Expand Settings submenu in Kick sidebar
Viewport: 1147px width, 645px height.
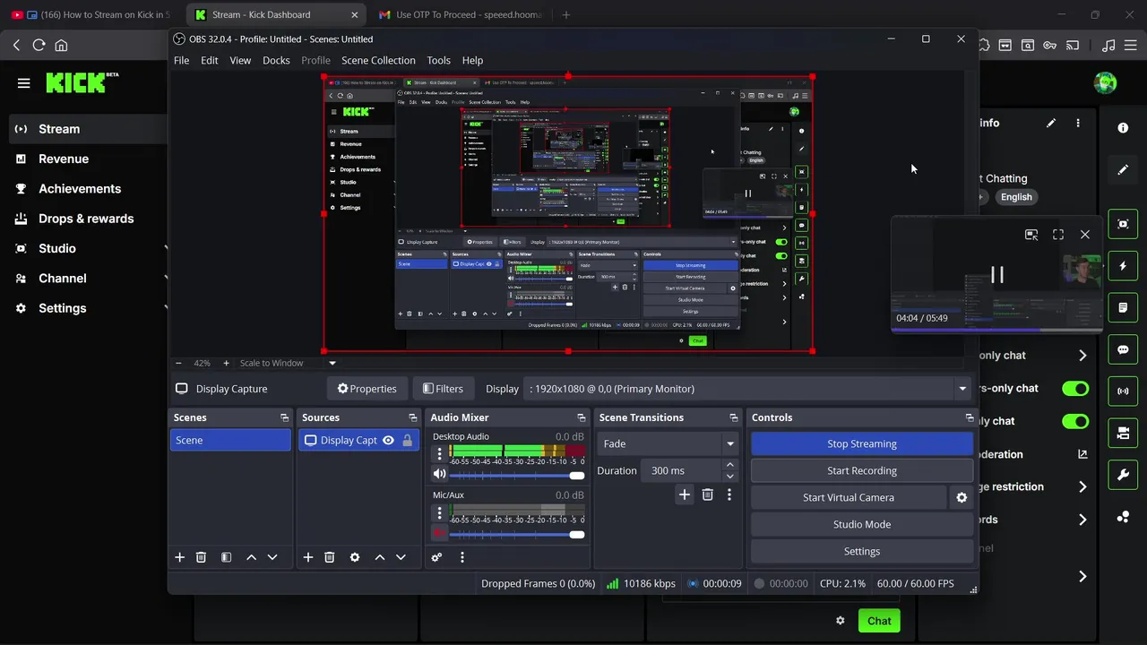166,308
